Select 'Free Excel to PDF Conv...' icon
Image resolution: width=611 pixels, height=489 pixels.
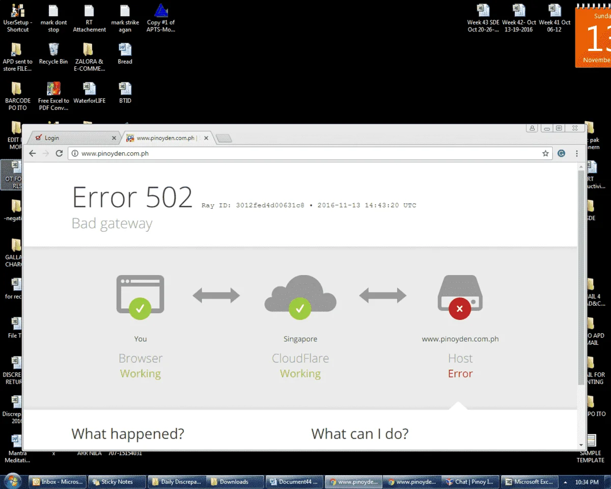point(53,96)
